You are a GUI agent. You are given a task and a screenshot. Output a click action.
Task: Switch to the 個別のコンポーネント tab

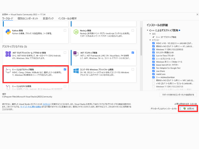tap(28, 19)
